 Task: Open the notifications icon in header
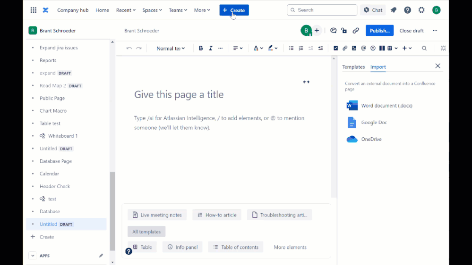coord(394,10)
